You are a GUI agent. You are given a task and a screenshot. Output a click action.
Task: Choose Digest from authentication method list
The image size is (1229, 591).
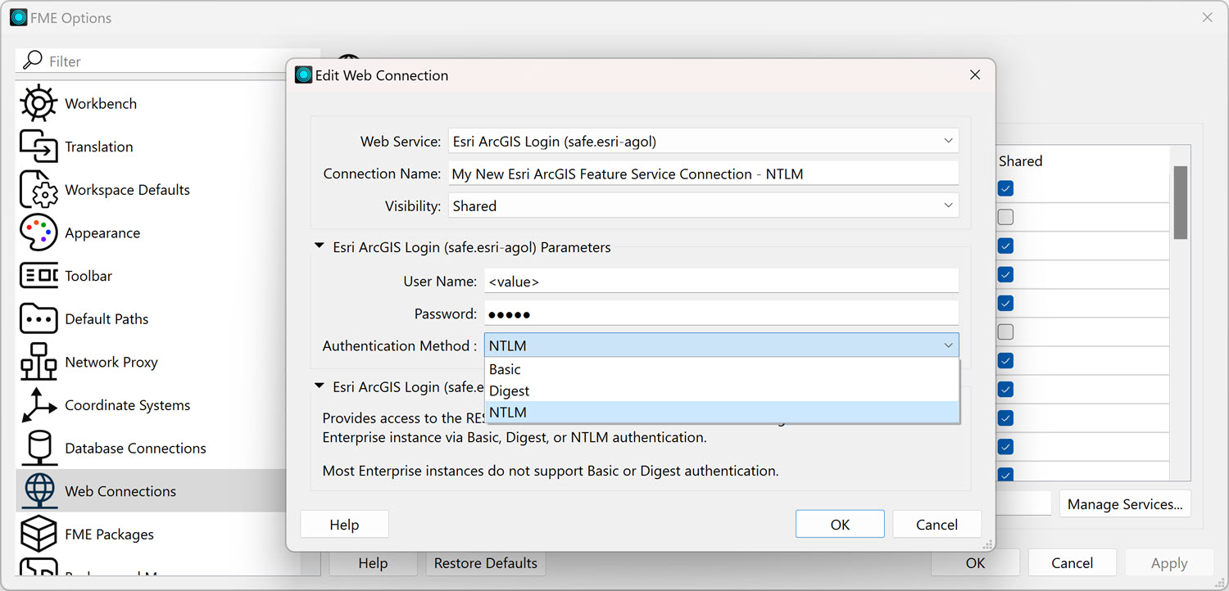(x=510, y=391)
